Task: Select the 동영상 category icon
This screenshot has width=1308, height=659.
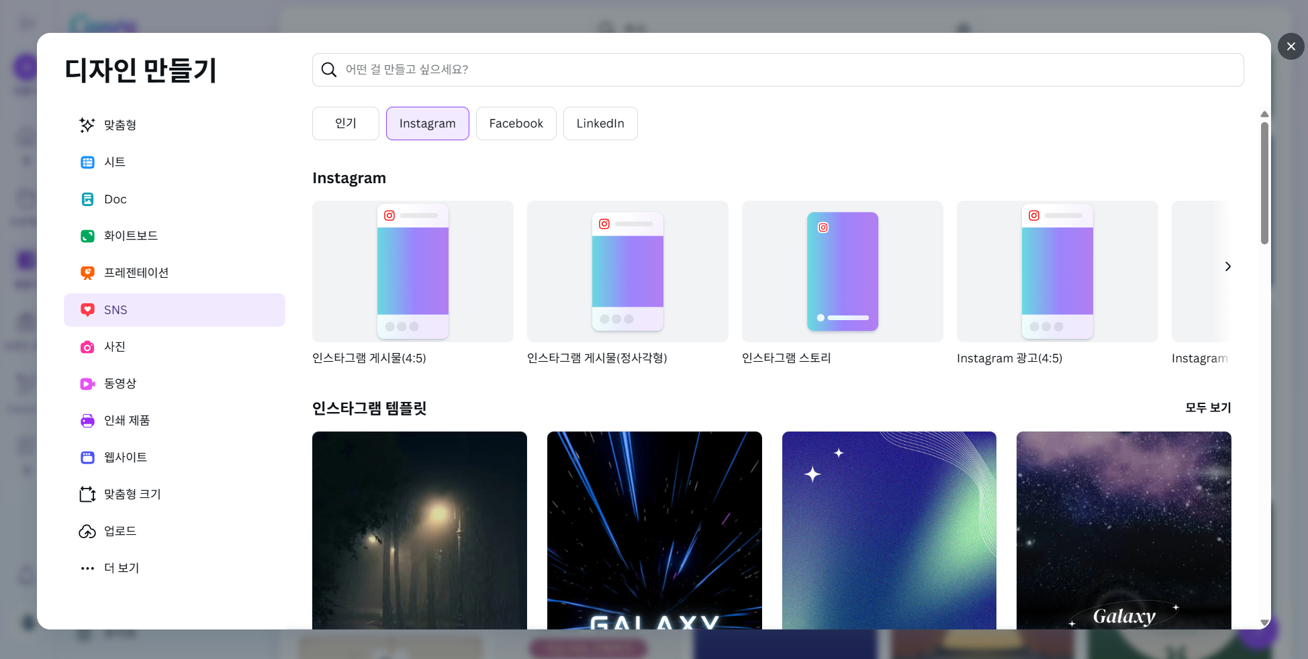Action: (87, 383)
